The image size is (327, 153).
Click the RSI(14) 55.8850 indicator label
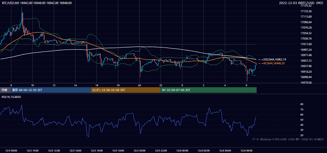11,97
